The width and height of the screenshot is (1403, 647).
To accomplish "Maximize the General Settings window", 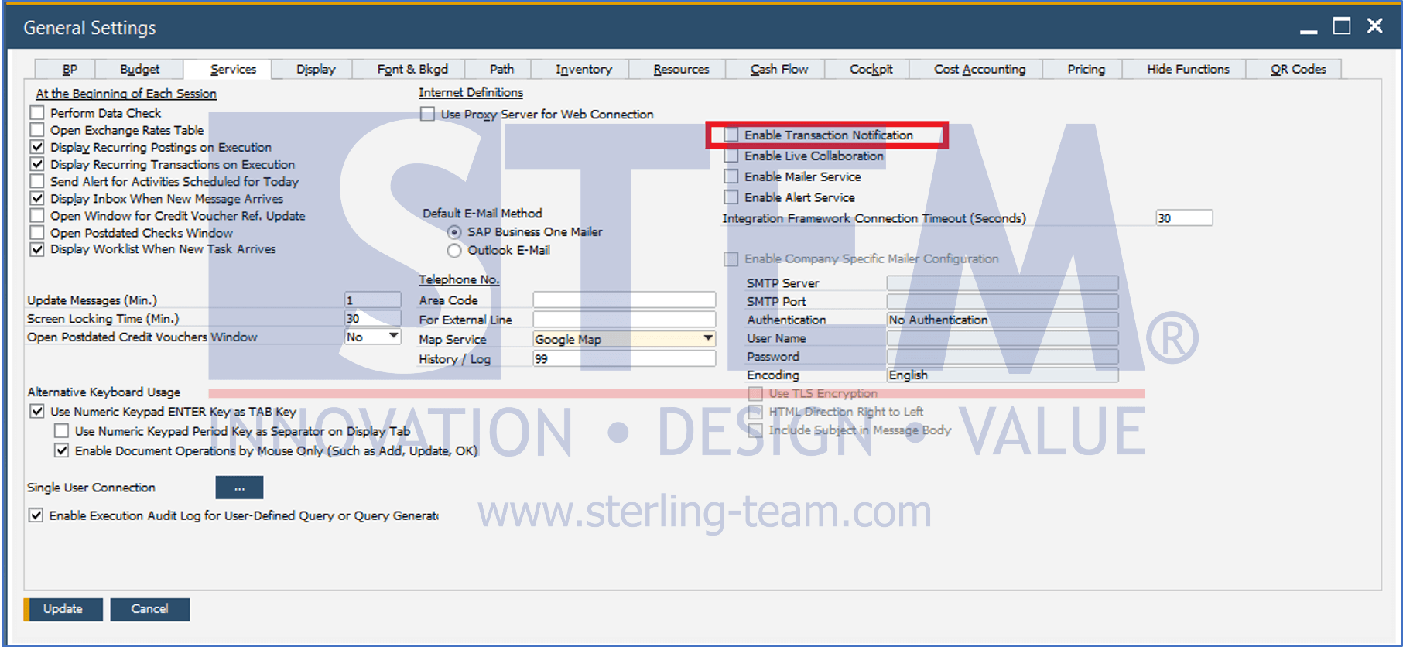I will coord(1342,26).
